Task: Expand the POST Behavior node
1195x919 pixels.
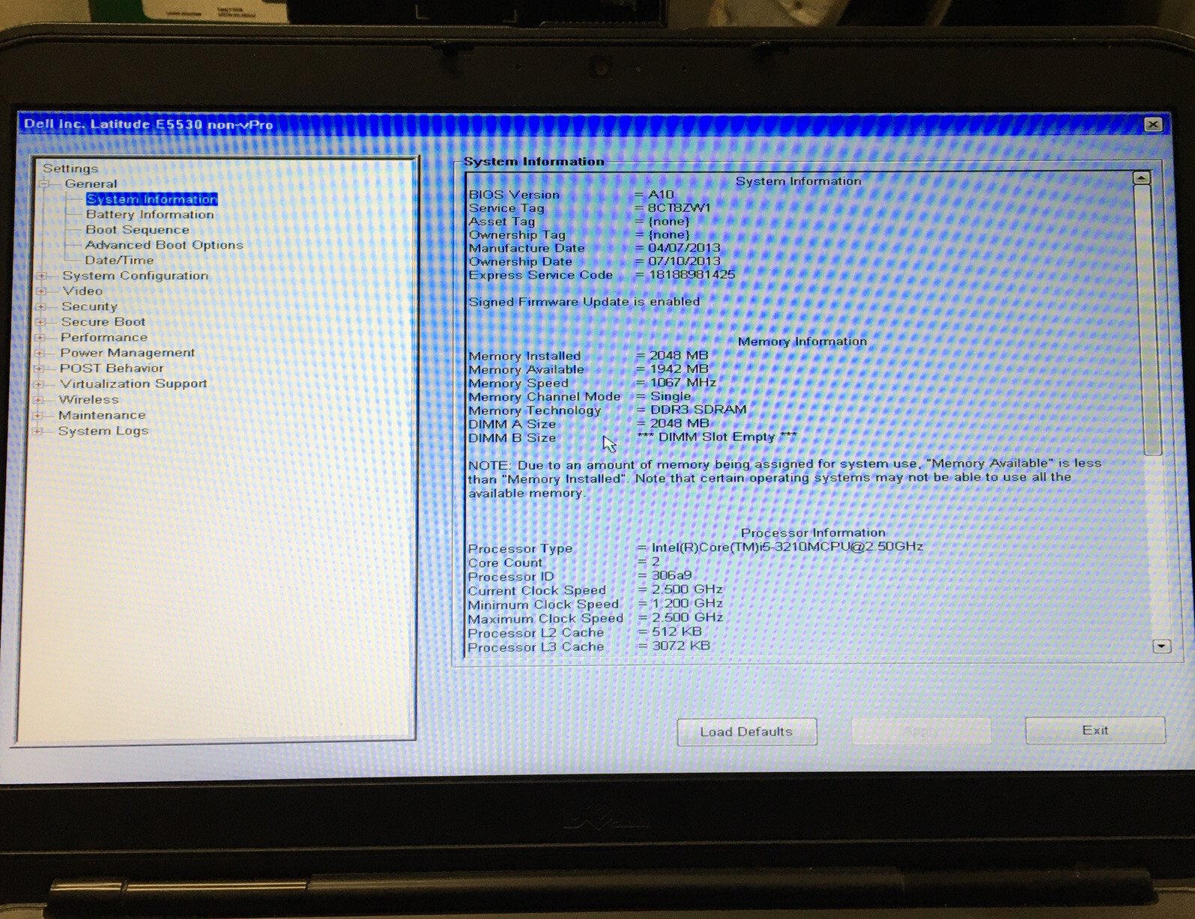Action: (x=40, y=368)
